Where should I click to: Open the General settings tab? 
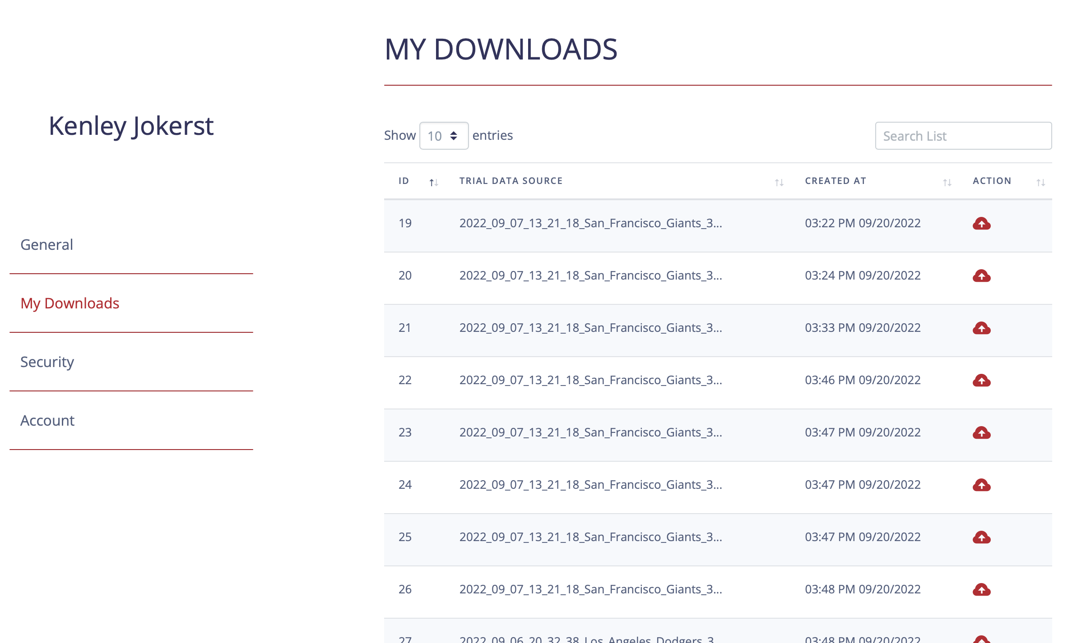47,244
